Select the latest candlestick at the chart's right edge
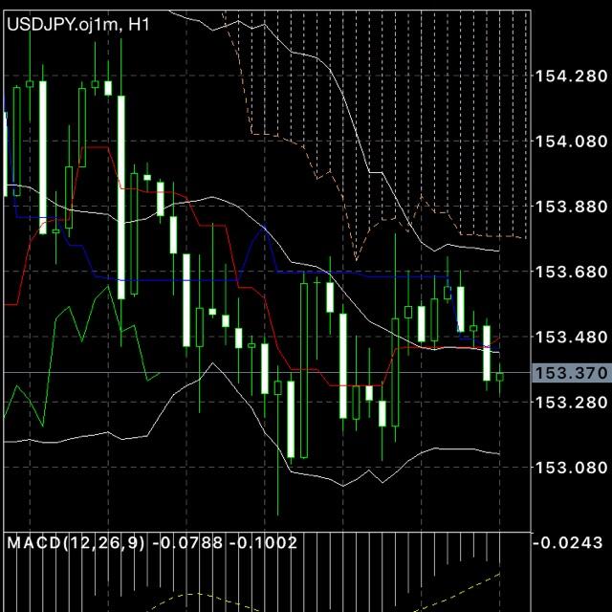612x612 pixels. 499,377
